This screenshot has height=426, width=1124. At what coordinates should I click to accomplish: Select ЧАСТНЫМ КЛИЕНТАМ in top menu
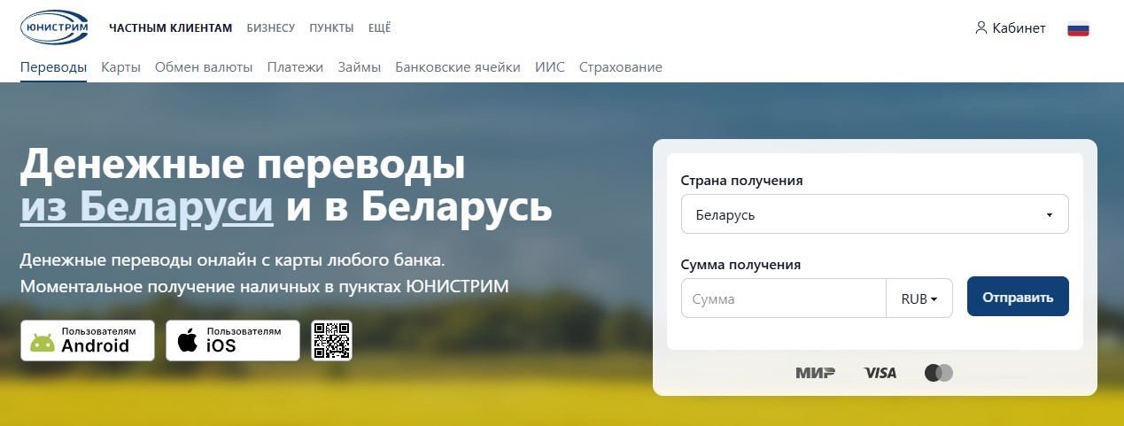[x=171, y=27]
